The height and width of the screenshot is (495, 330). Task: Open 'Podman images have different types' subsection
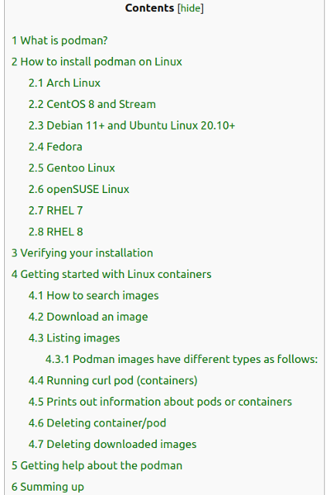(x=181, y=359)
